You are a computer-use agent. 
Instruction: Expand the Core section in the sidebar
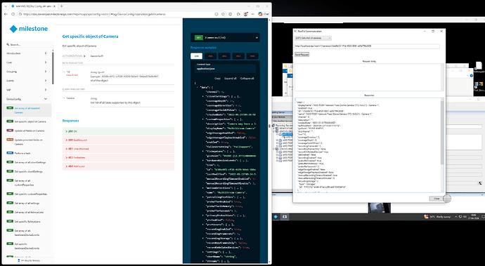tap(46, 62)
